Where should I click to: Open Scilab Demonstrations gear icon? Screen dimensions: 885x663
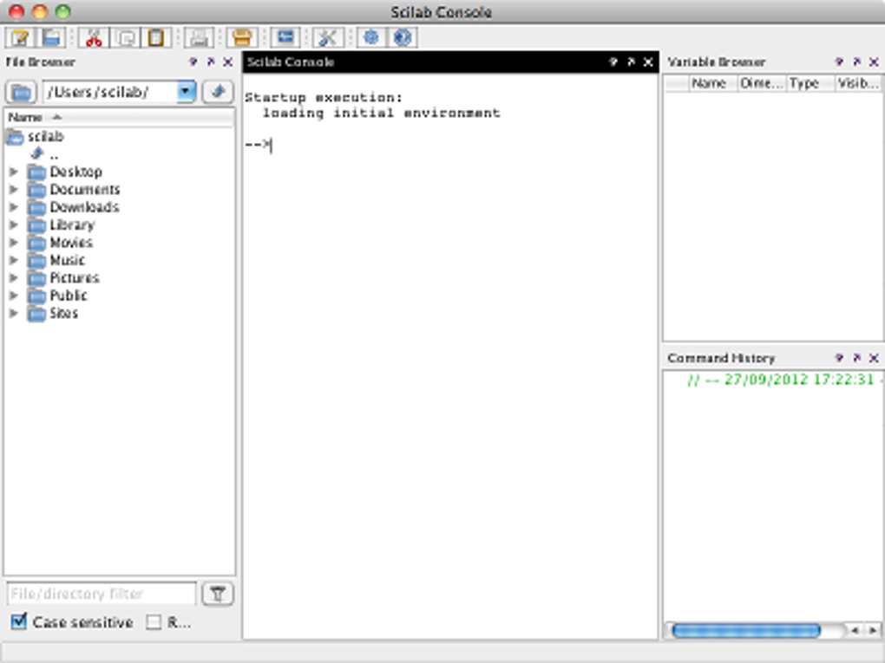pyautogui.click(x=370, y=38)
